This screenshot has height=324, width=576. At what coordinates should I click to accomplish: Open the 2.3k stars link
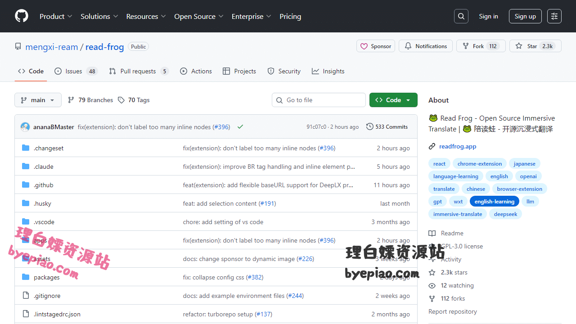tap(454, 272)
